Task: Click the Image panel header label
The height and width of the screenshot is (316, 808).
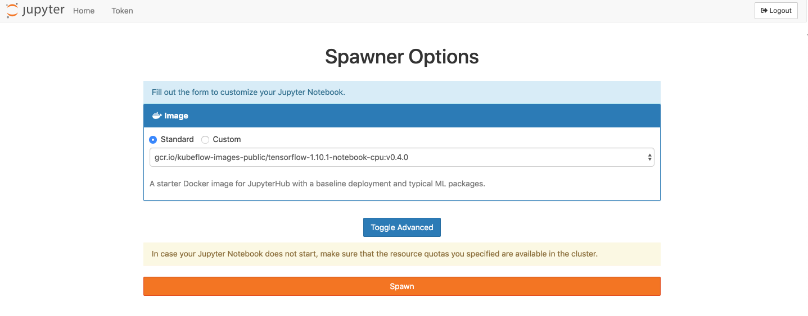Action: (176, 116)
